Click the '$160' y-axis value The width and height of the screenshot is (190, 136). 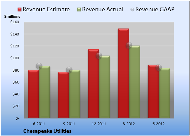15,22
